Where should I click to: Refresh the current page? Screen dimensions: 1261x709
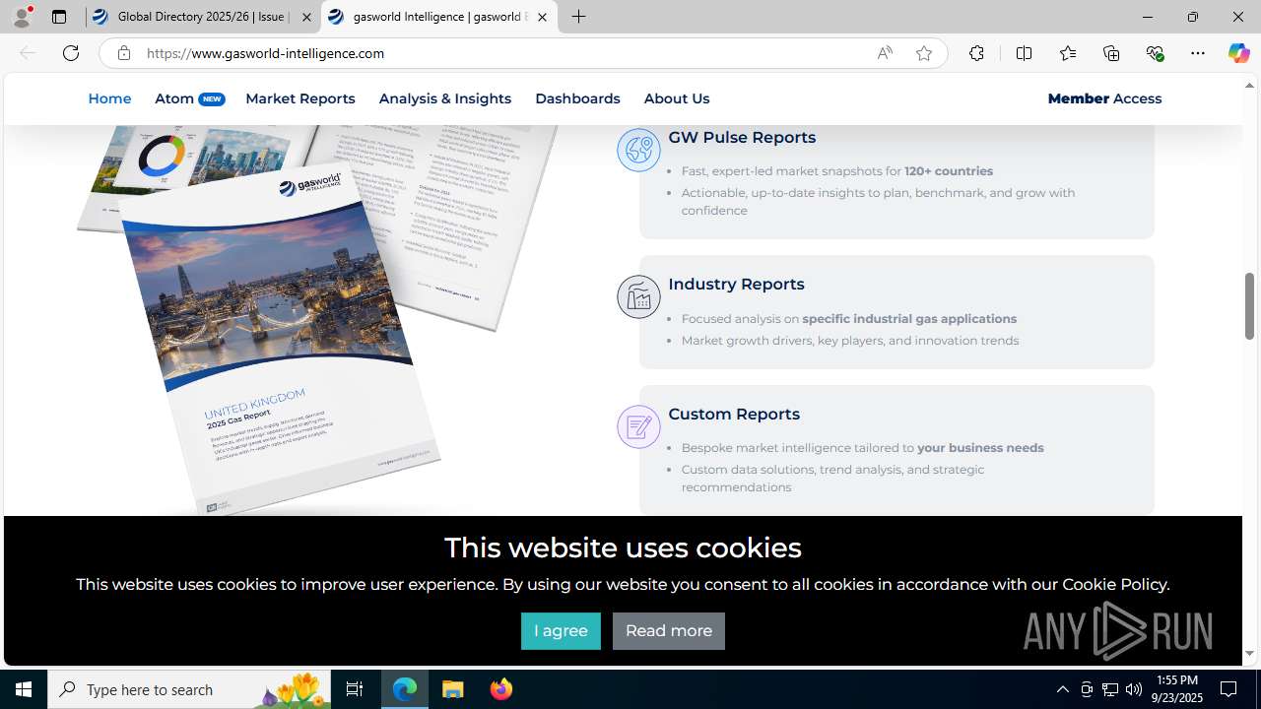point(71,53)
